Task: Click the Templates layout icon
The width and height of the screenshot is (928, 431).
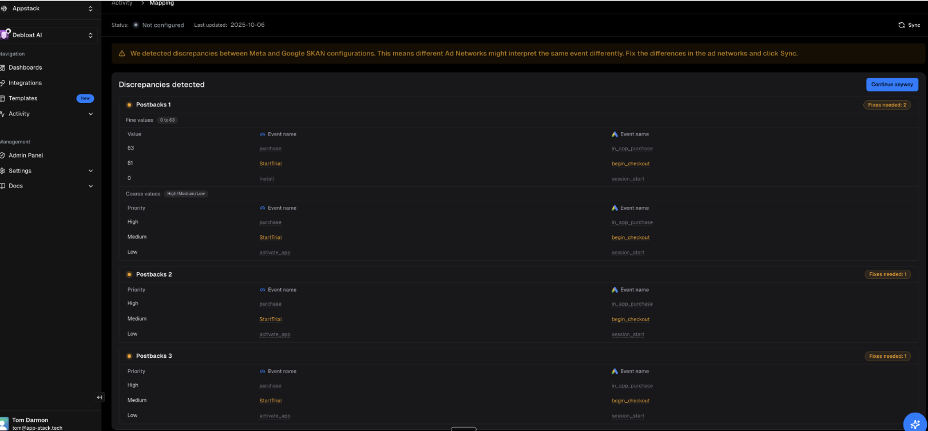Action: (2, 98)
